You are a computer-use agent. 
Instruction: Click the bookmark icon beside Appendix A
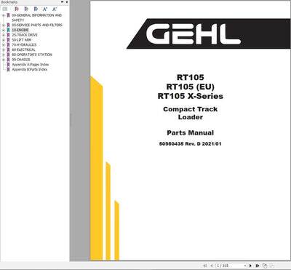[8, 65]
